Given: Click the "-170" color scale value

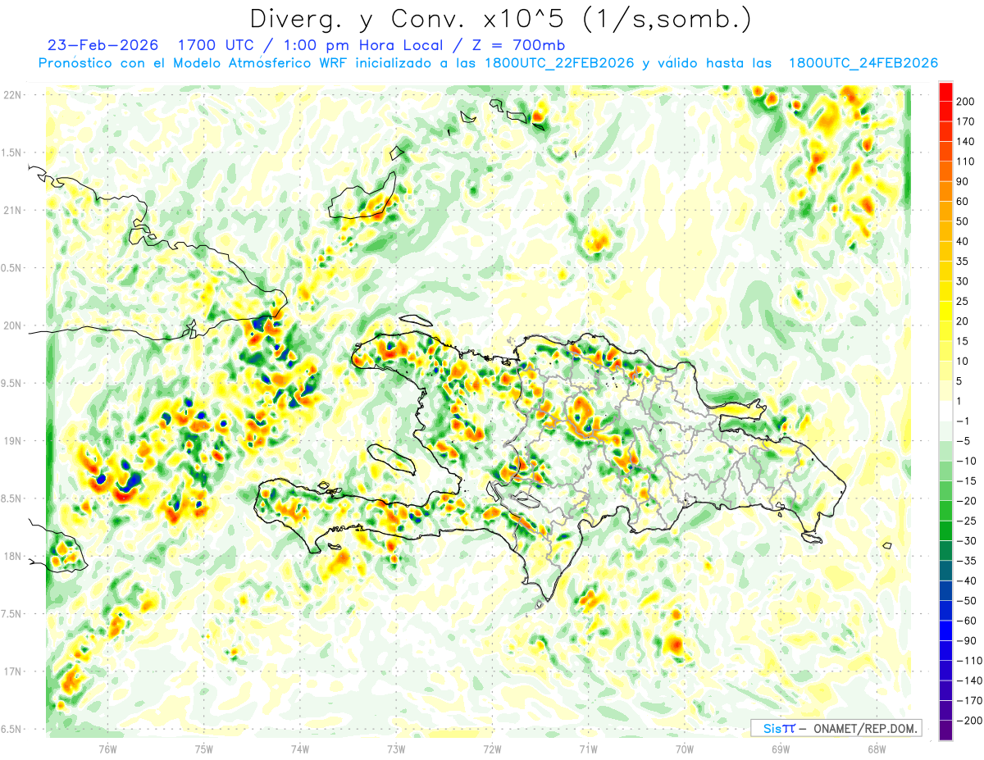Looking at the screenshot, I should coord(970,701).
